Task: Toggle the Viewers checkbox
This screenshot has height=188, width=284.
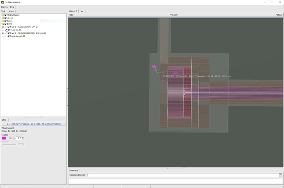Action: [x=5, y=18]
